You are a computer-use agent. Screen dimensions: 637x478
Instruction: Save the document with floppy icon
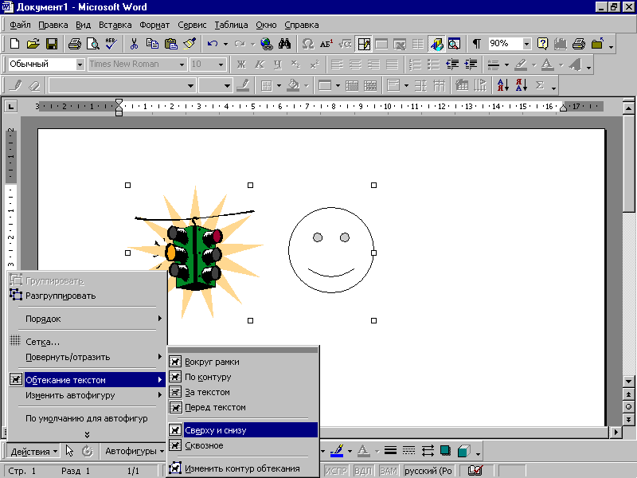(x=52, y=44)
